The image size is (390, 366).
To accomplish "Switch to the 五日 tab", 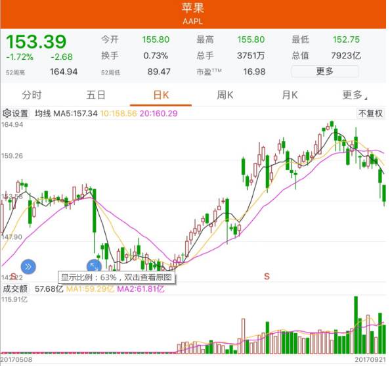I will pyautogui.click(x=96, y=95).
